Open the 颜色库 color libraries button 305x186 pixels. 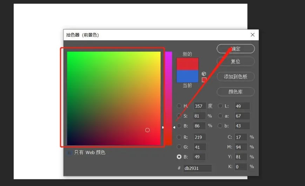point(236,92)
